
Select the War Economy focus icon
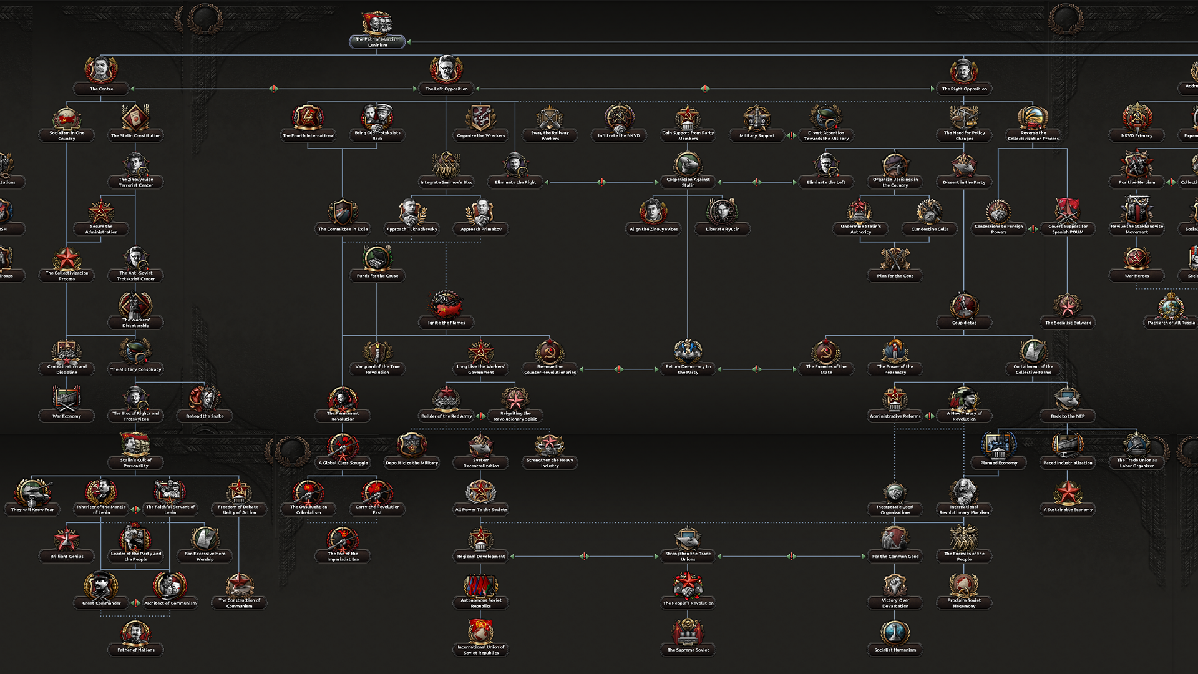coord(67,398)
